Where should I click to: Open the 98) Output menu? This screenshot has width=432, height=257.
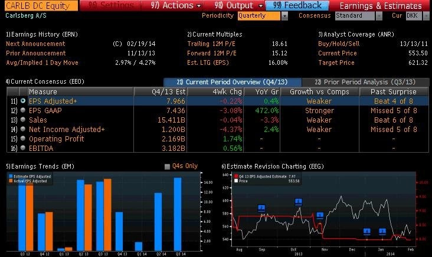coord(234,5)
